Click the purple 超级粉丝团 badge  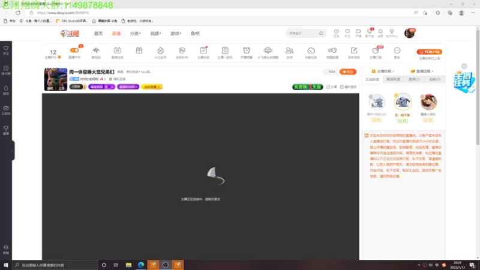tap(128, 87)
